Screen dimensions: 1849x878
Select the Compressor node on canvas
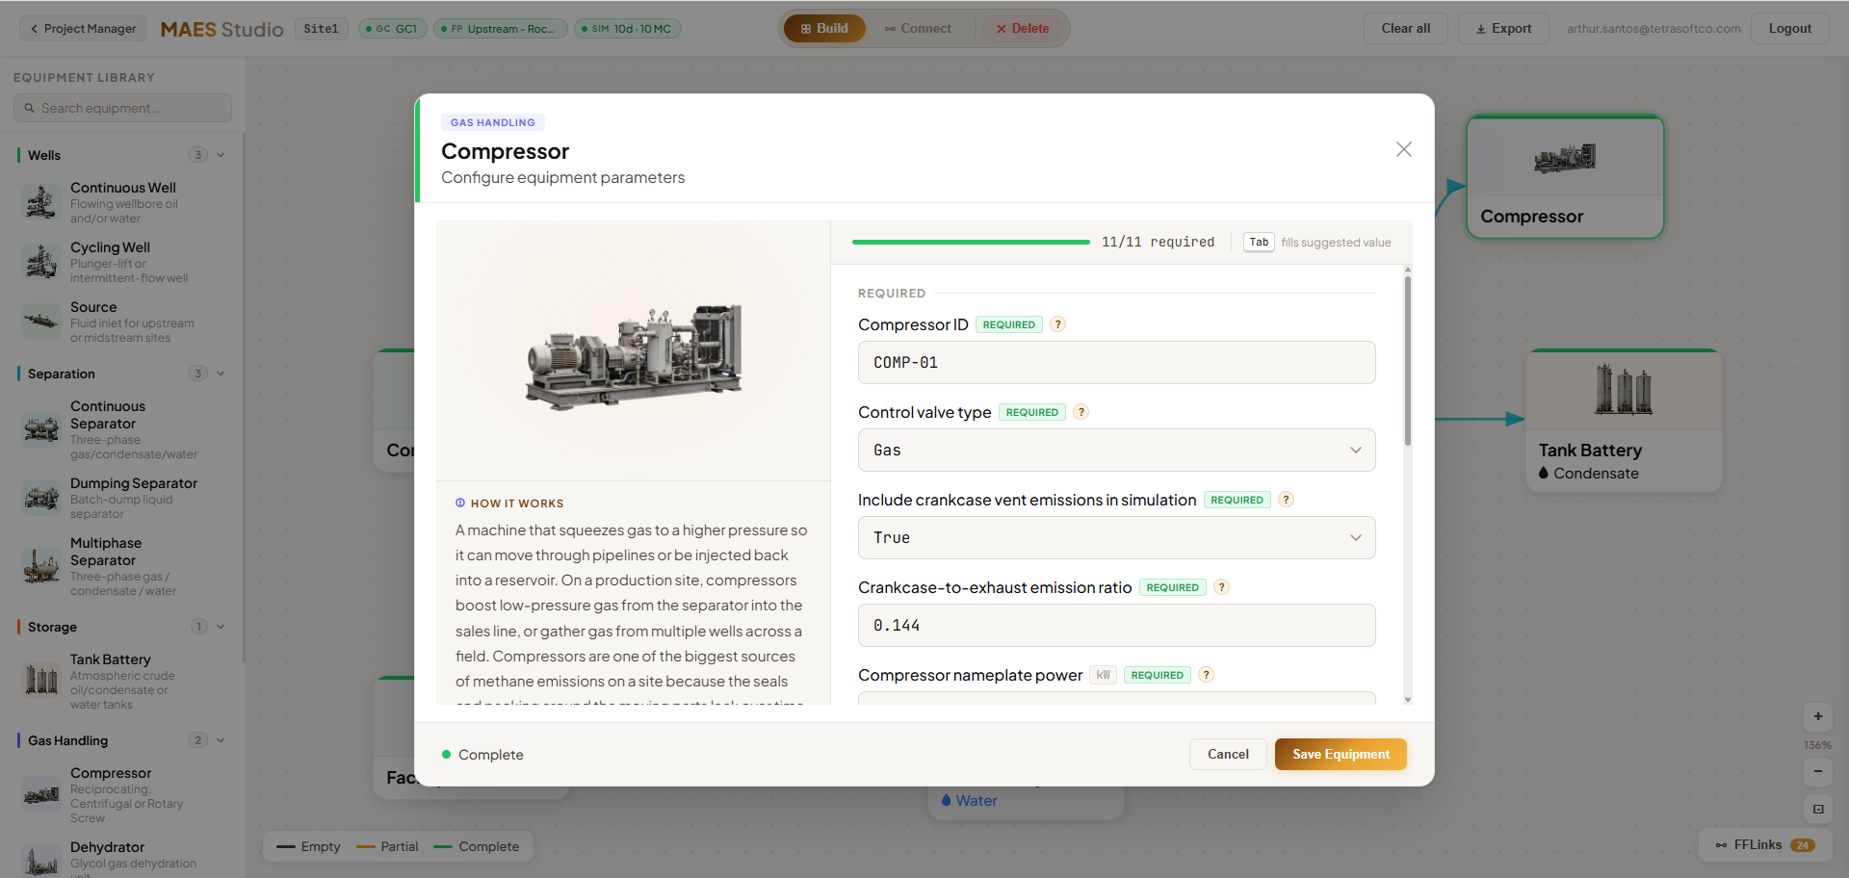click(1565, 177)
